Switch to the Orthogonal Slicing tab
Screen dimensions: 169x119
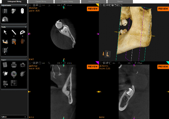point(14,2)
